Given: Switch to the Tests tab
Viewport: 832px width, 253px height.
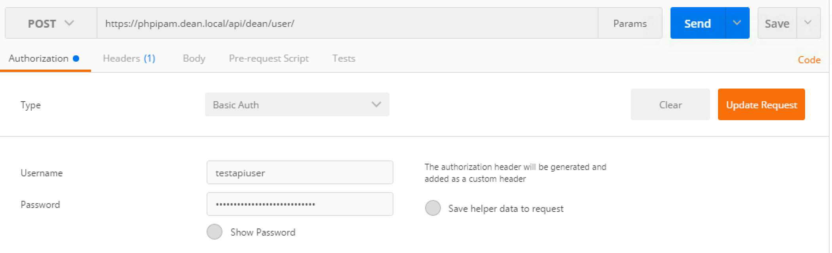Looking at the screenshot, I should click(x=344, y=59).
